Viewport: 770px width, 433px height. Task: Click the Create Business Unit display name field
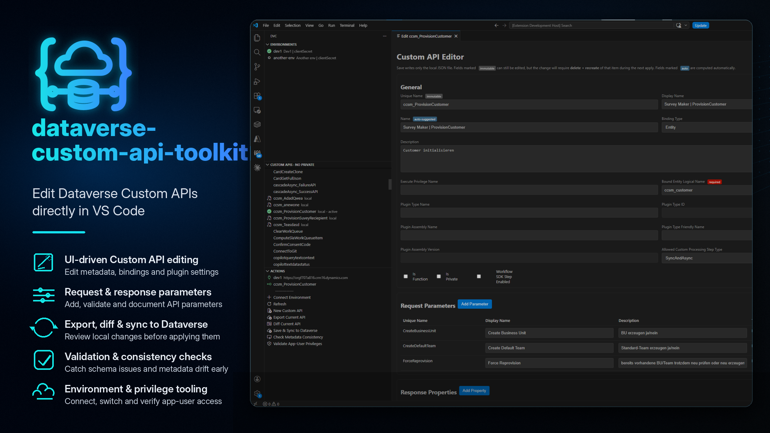pos(549,333)
